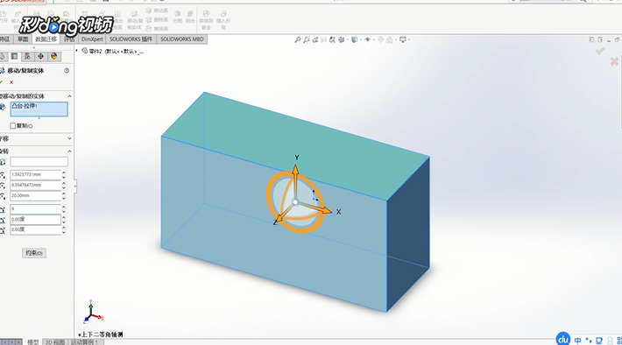Viewport: 622px width, 345px height.
Task: Open the 运动算例 1 bottom tab
Action: (84, 341)
